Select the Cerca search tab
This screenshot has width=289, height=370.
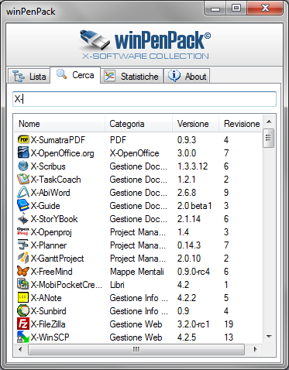click(x=75, y=75)
